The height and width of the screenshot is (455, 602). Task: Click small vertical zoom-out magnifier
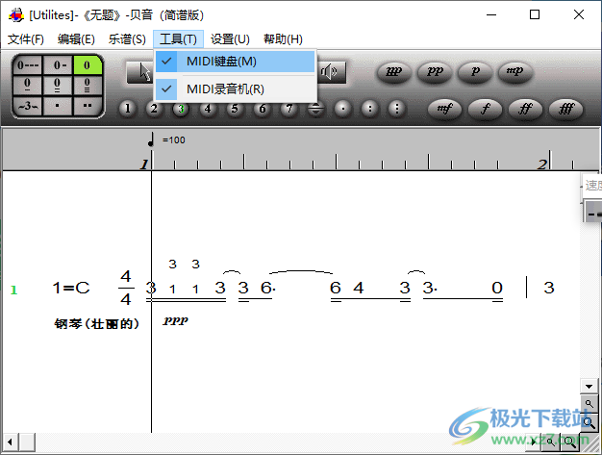589,404
